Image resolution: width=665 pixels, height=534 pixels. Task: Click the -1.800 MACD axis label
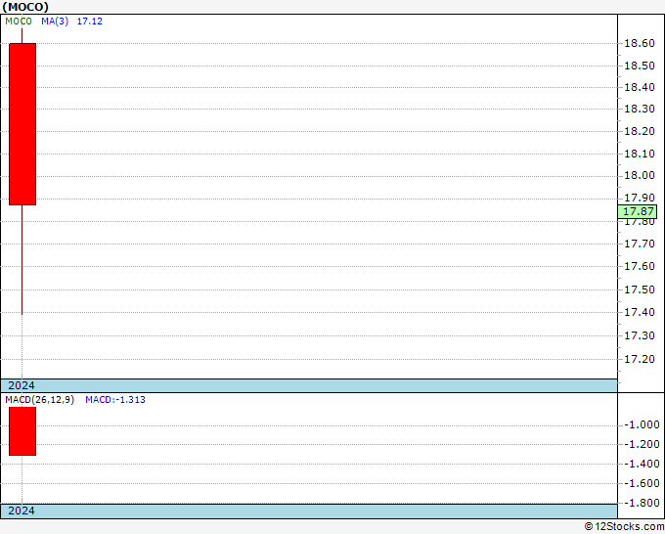click(x=642, y=503)
